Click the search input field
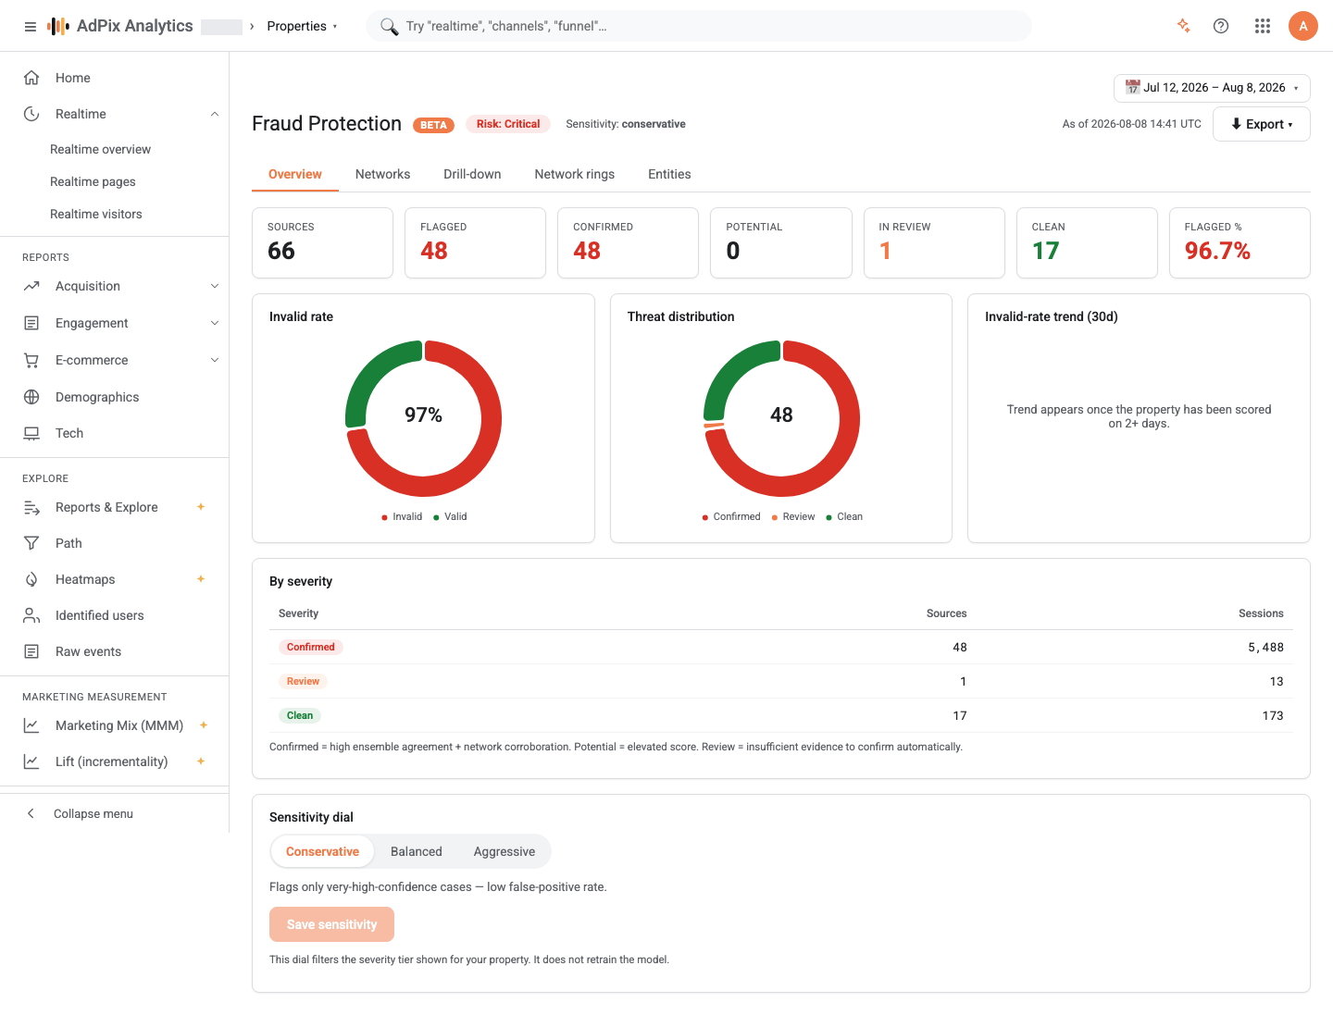 [x=699, y=26]
